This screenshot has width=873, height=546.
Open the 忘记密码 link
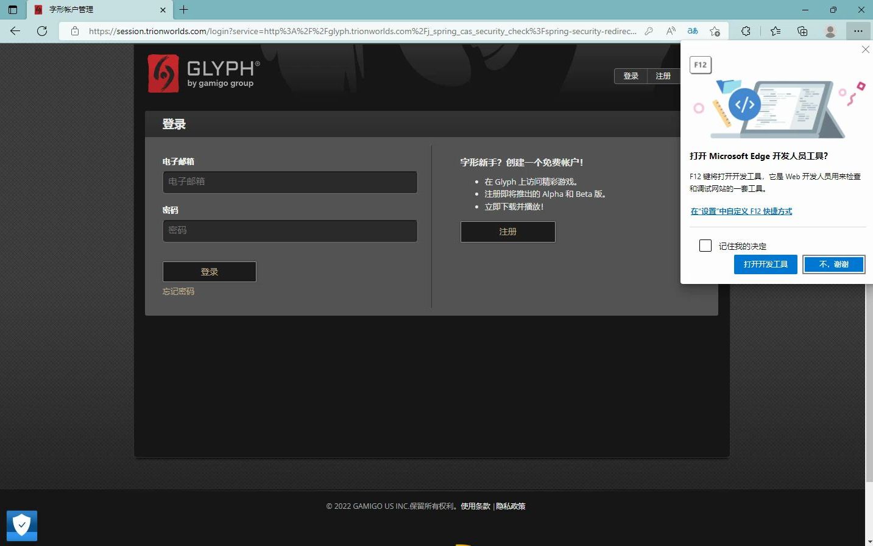click(178, 291)
